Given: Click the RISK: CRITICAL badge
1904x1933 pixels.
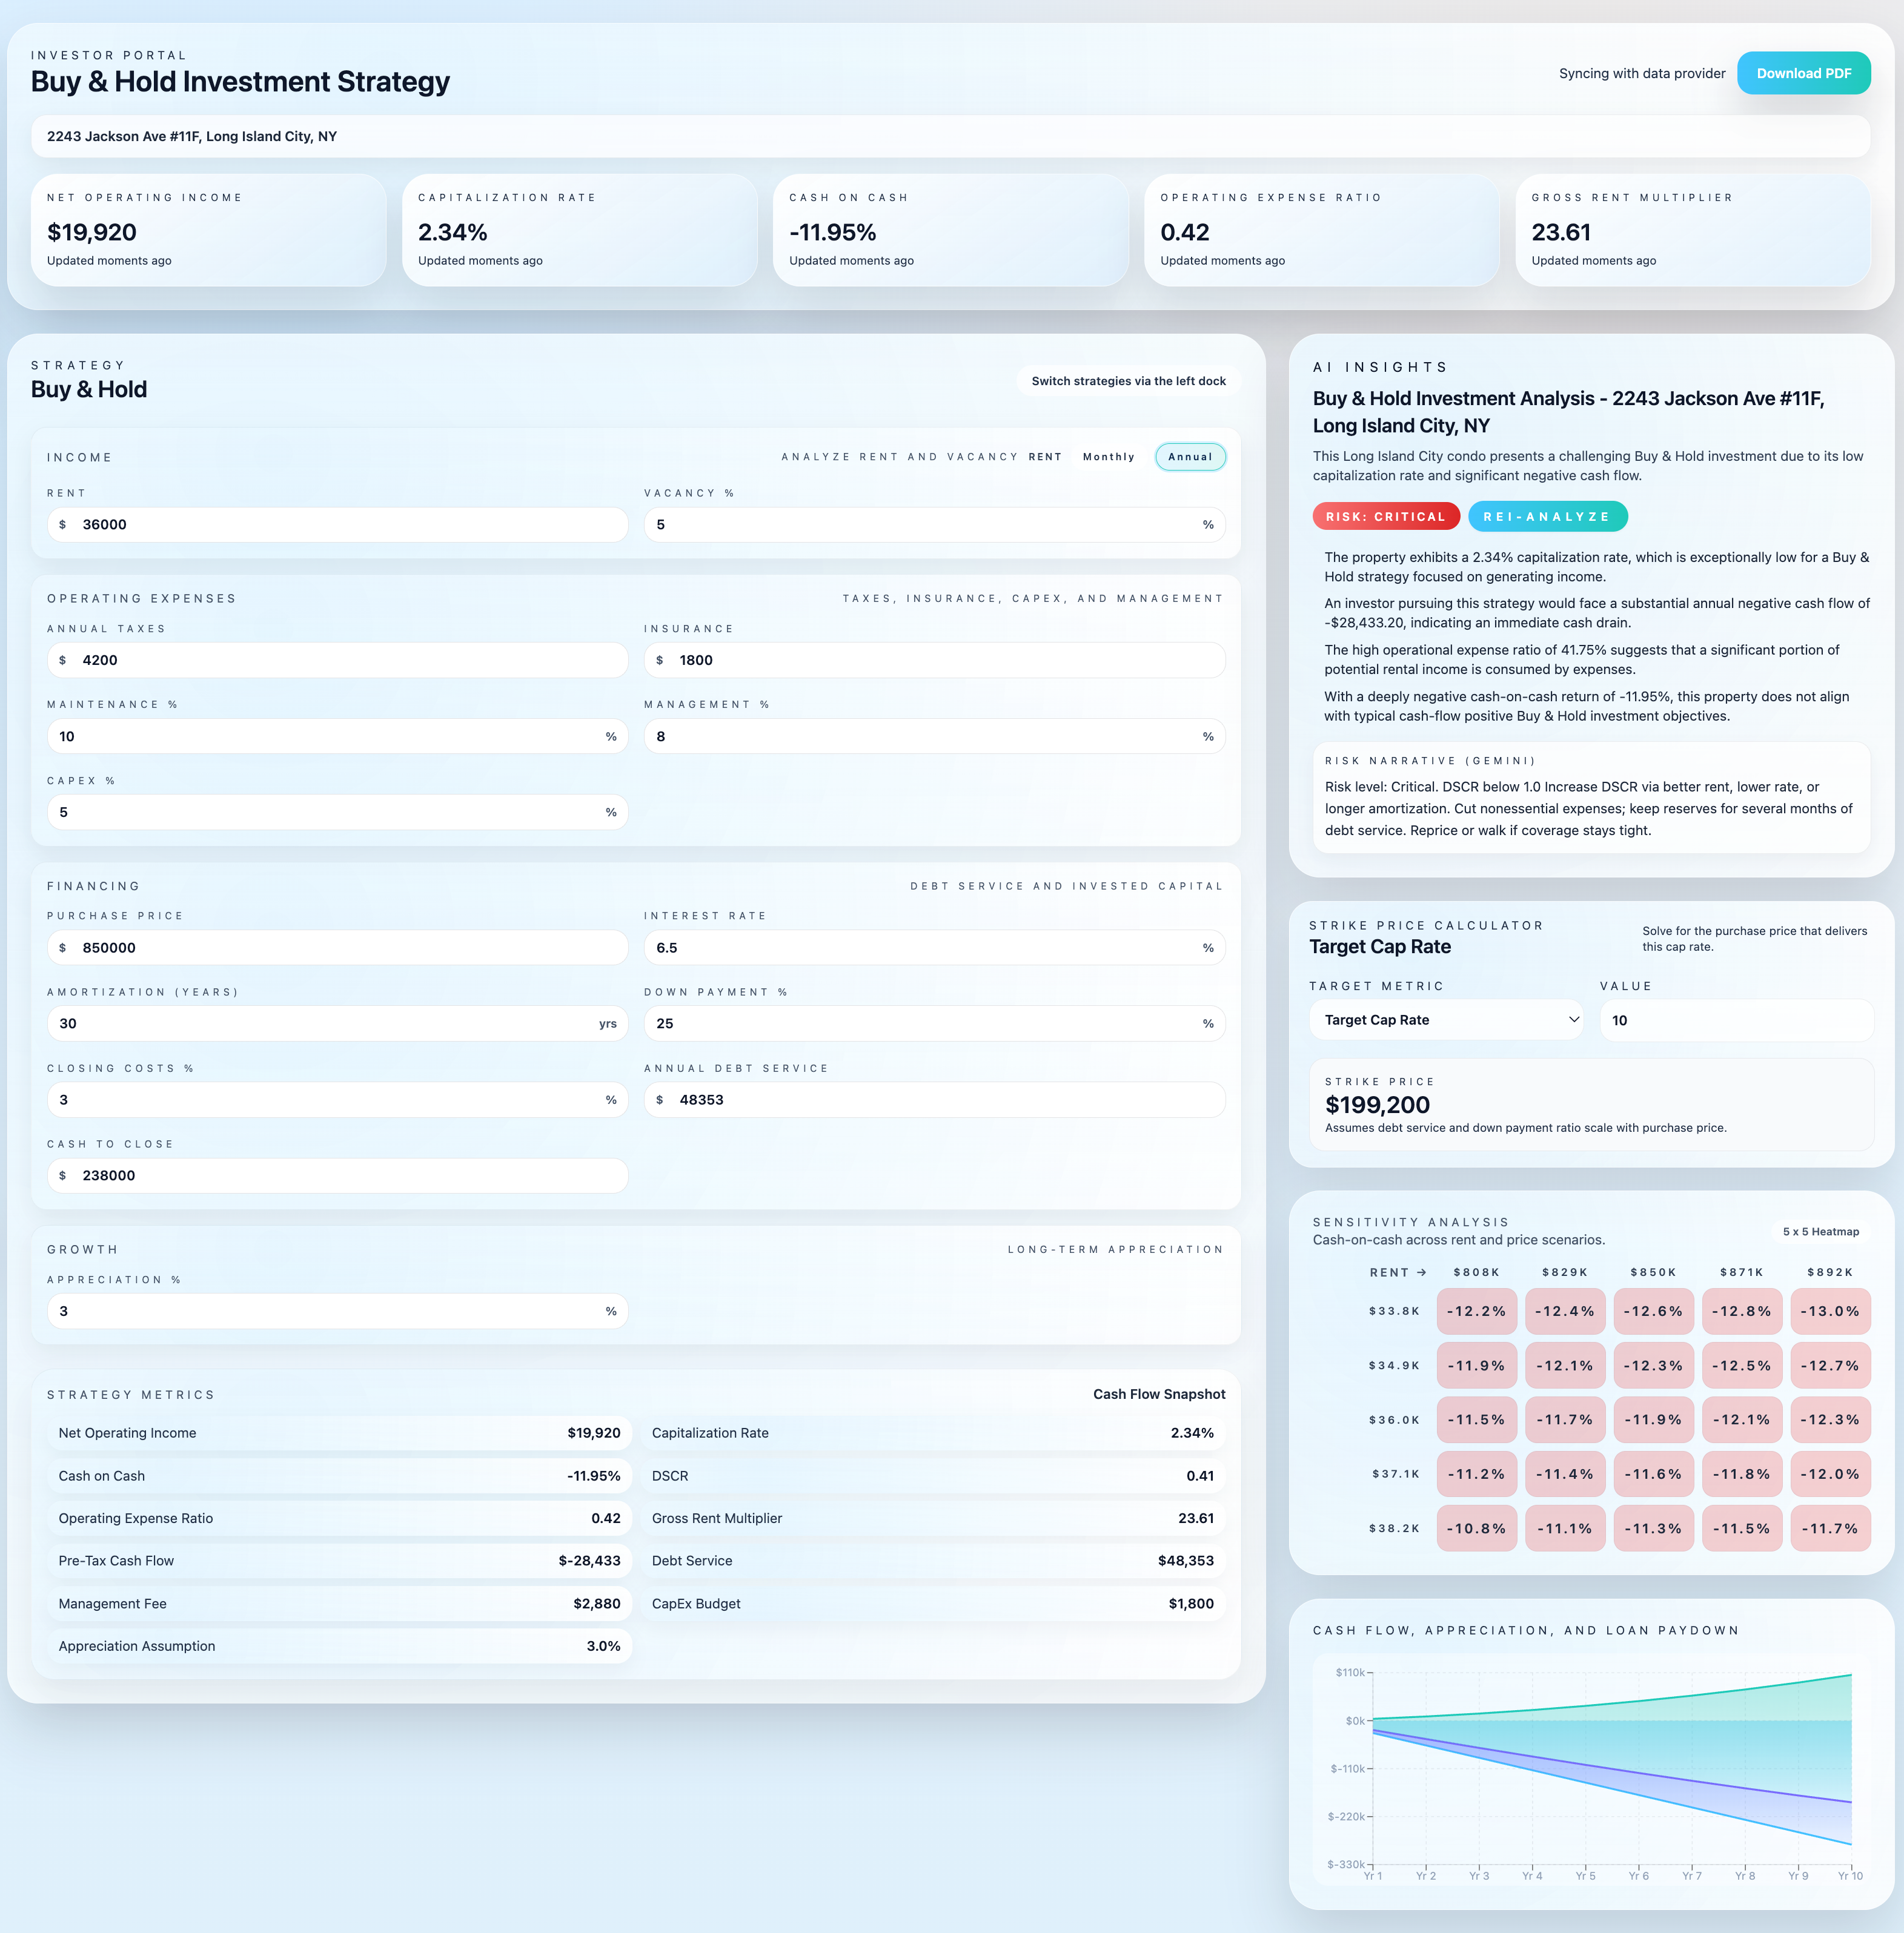Looking at the screenshot, I should pos(1386,516).
